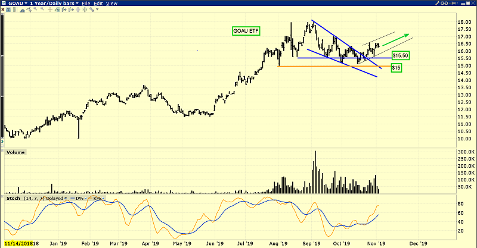Screen dimensions: 477x248
Task: Open the Edit menu
Action: [x=98, y=4]
